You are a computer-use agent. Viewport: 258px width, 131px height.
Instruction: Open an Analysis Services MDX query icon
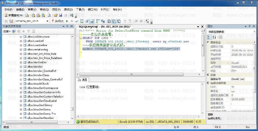34,15
